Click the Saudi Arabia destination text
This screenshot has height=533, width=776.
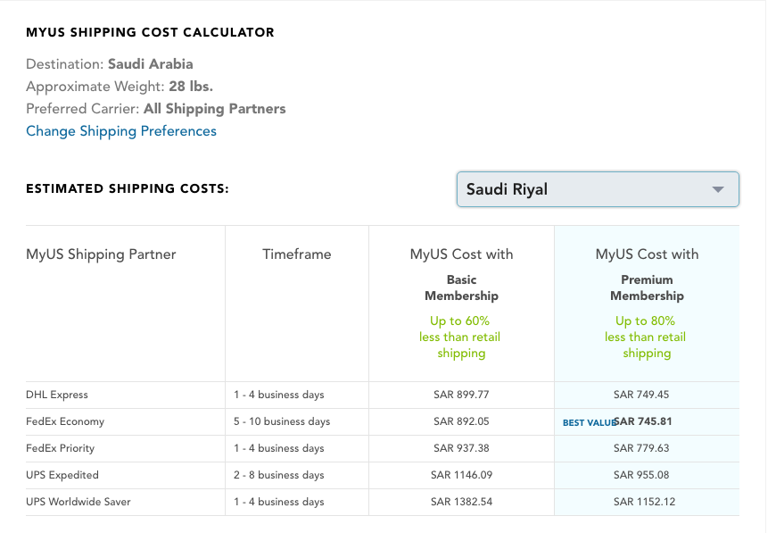[x=150, y=64]
